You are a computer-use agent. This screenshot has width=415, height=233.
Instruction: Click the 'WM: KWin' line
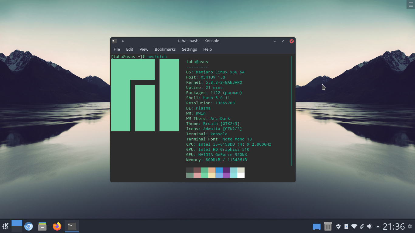coord(196,113)
